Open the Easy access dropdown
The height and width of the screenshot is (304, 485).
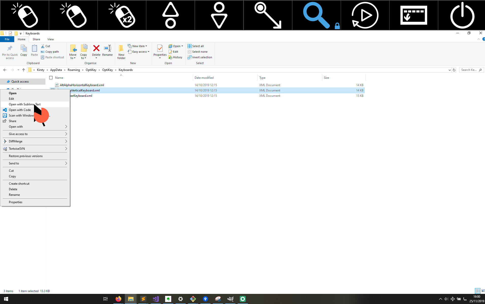(x=138, y=52)
